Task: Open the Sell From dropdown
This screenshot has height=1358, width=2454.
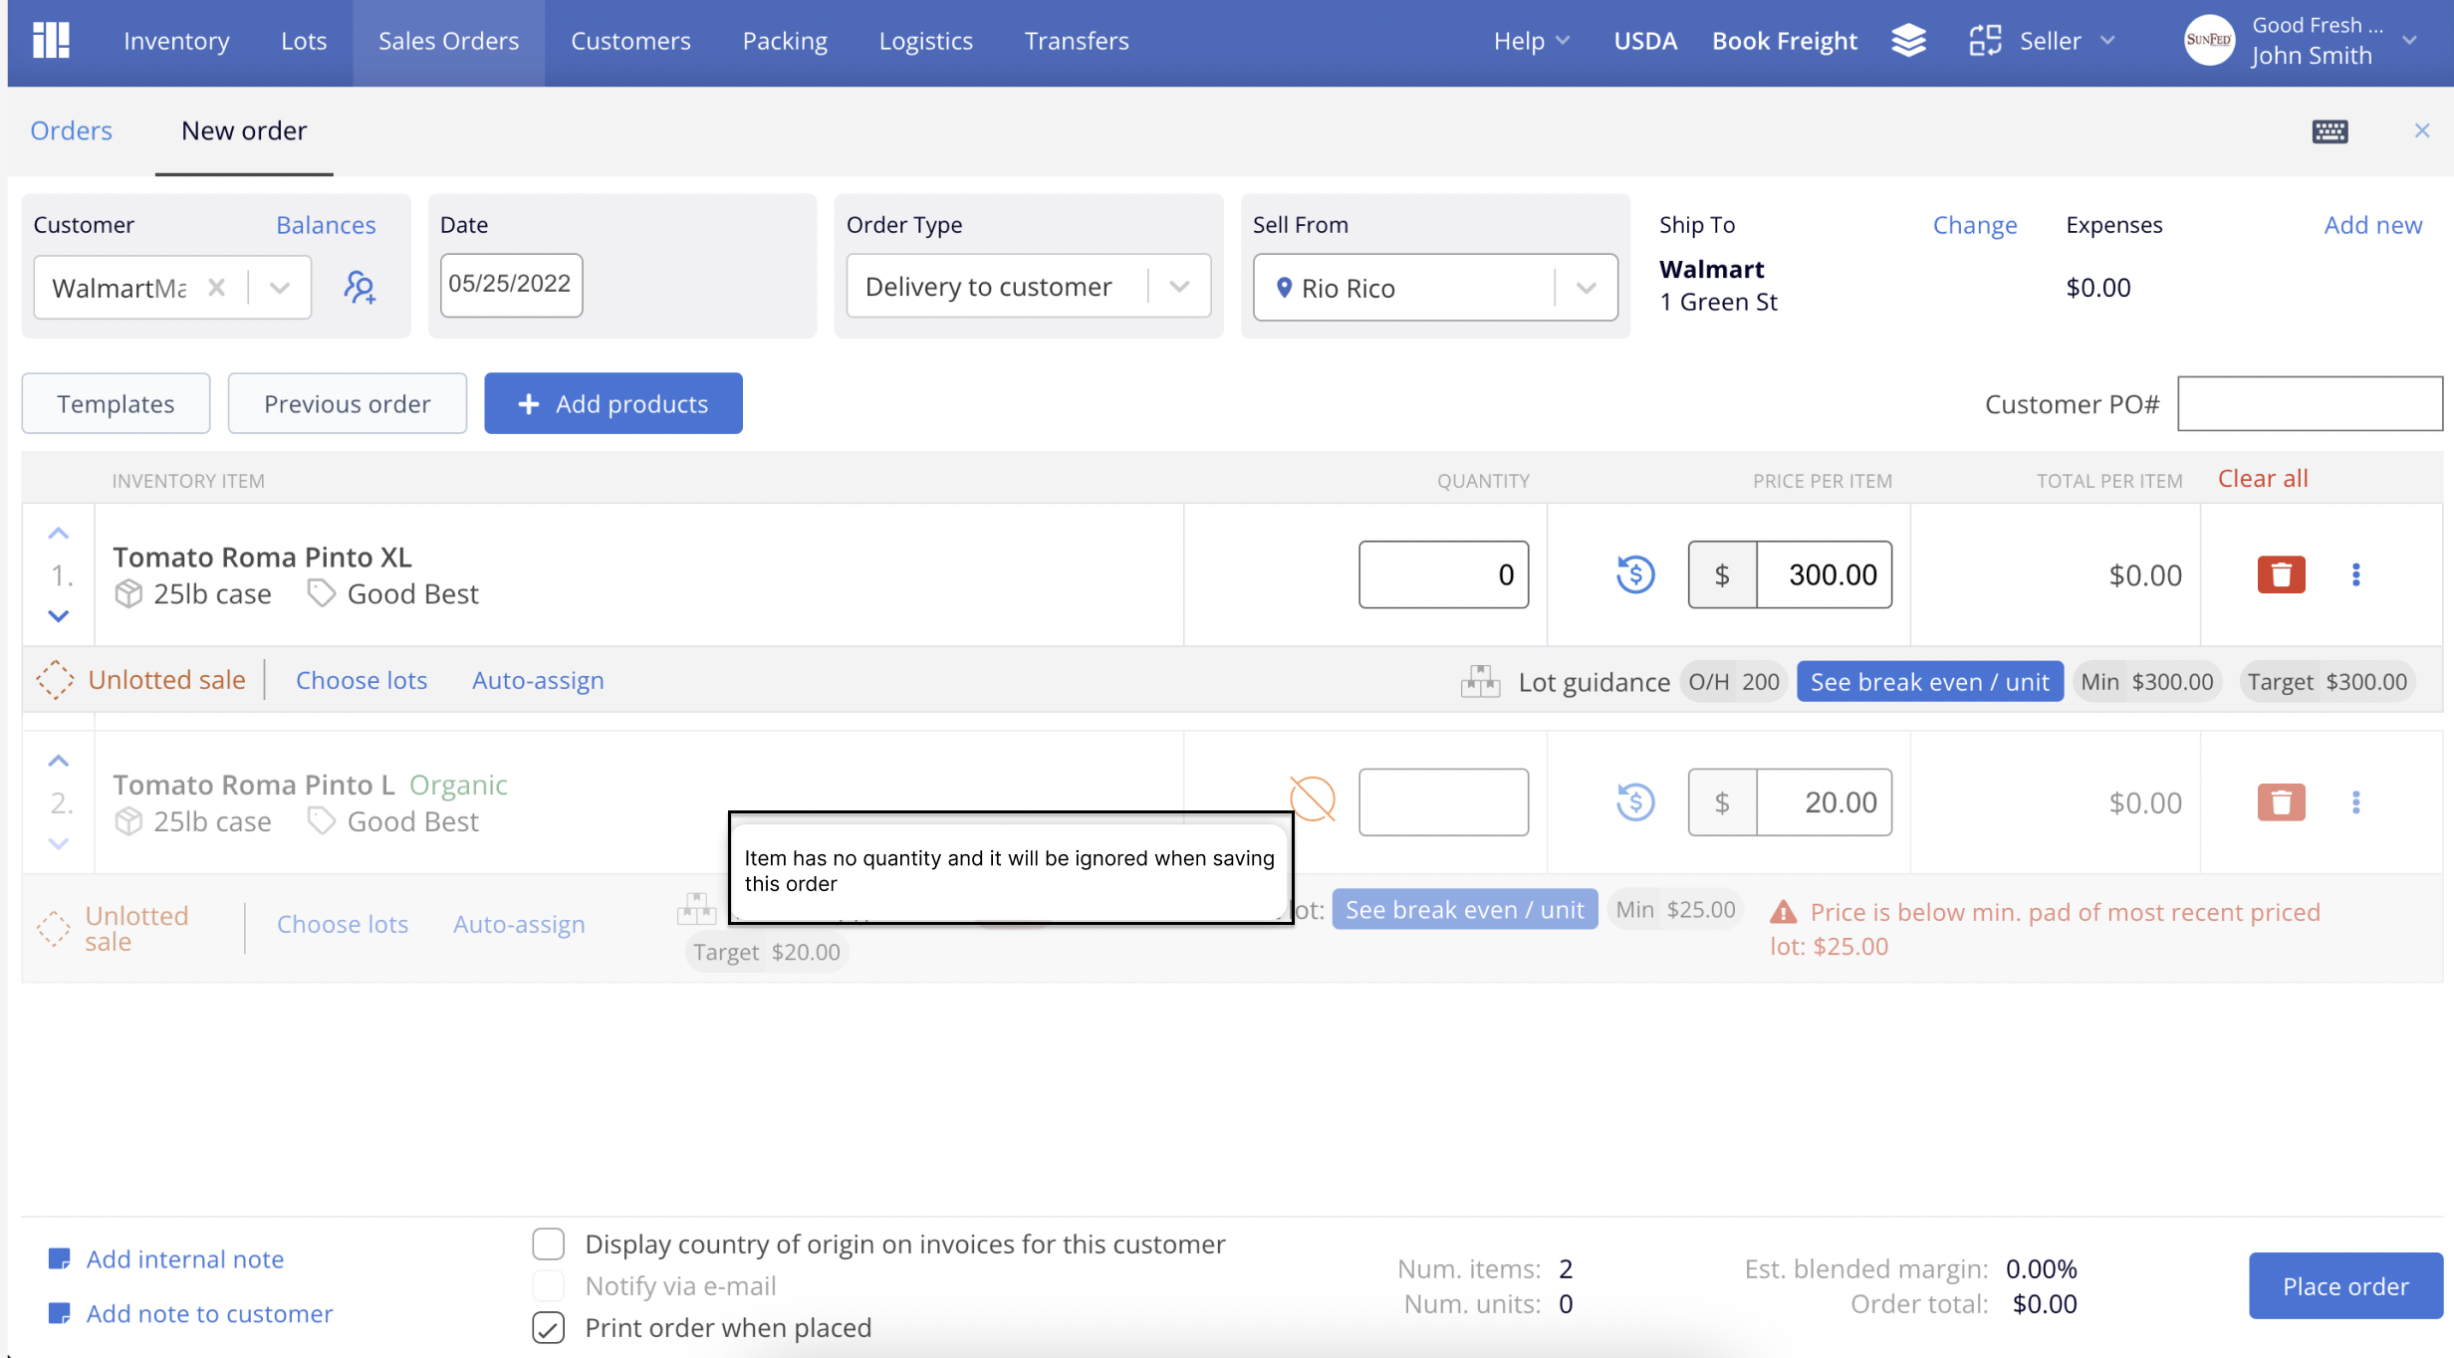Action: point(1586,288)
